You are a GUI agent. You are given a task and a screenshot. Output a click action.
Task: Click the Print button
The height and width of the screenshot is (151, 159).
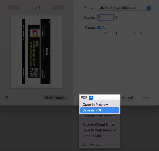147,98
